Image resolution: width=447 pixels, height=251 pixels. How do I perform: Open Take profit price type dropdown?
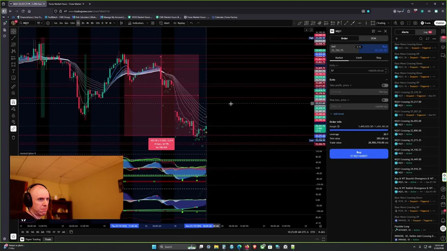pos(340,85)
